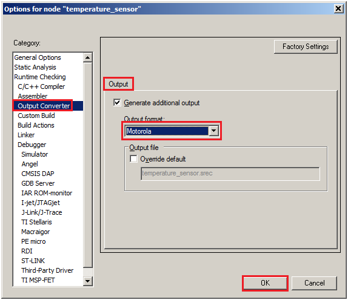Select J-Link/J-Trace in category list
Viewport: 348px width, 300px height.
[x=42, y=212]
